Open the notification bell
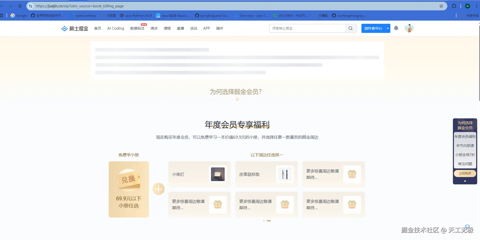 (396, 28)
